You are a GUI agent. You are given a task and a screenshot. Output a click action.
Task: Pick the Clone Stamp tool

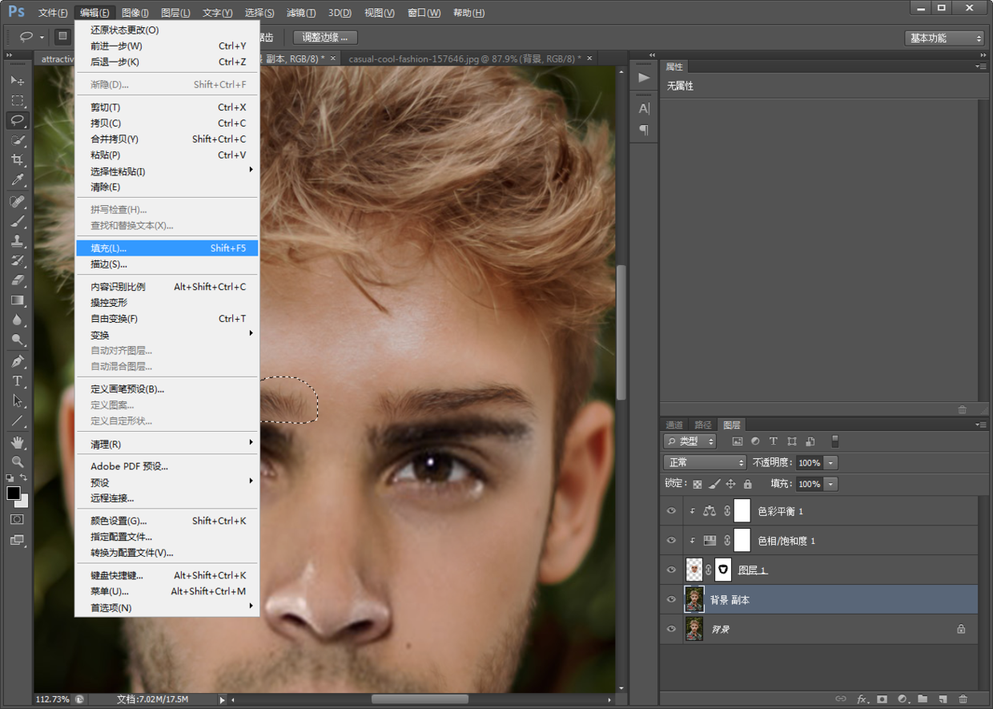click(x=17, y=240)
